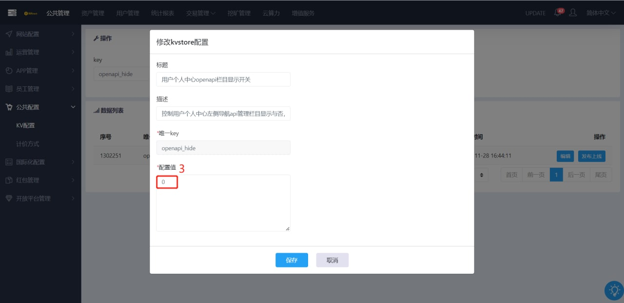Expand the 开放平台管理 sidebar section
This screenshot has height=303, width=624.
pos(40,199)
